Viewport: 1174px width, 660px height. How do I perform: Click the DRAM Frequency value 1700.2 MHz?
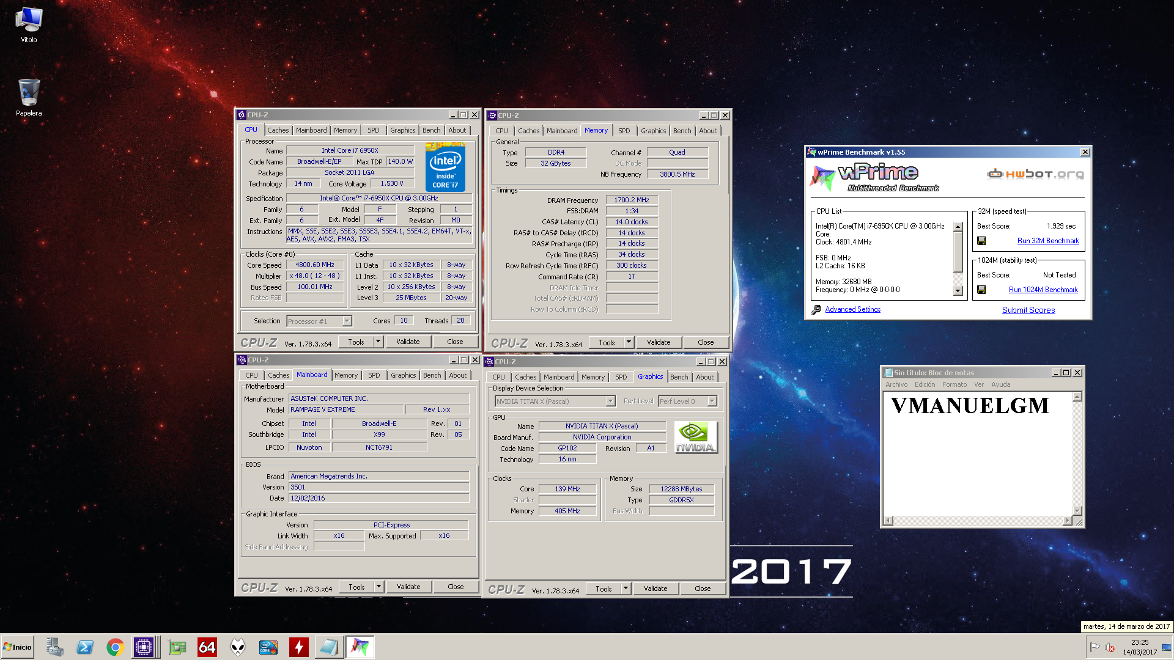coord(632,200)
